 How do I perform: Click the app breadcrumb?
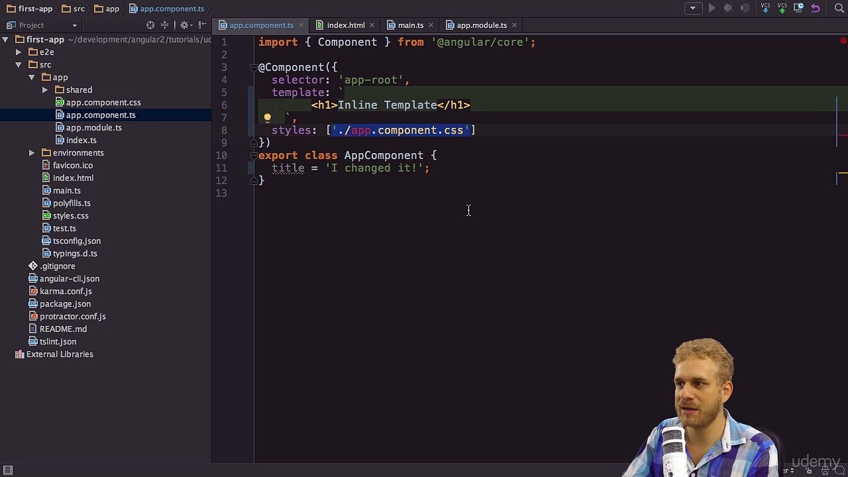coord(107,9)
